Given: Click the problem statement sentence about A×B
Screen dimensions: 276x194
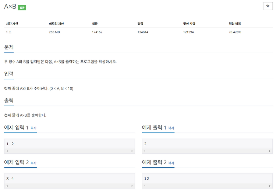Looking at the screenshot, I should click(60, 62).
